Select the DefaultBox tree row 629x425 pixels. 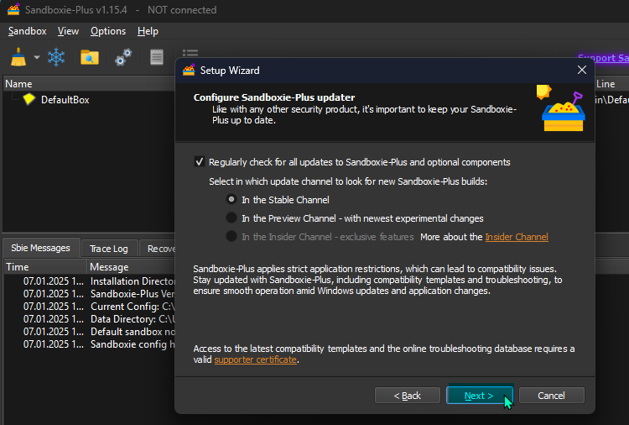pyautogui.click(x=88, y=100)
